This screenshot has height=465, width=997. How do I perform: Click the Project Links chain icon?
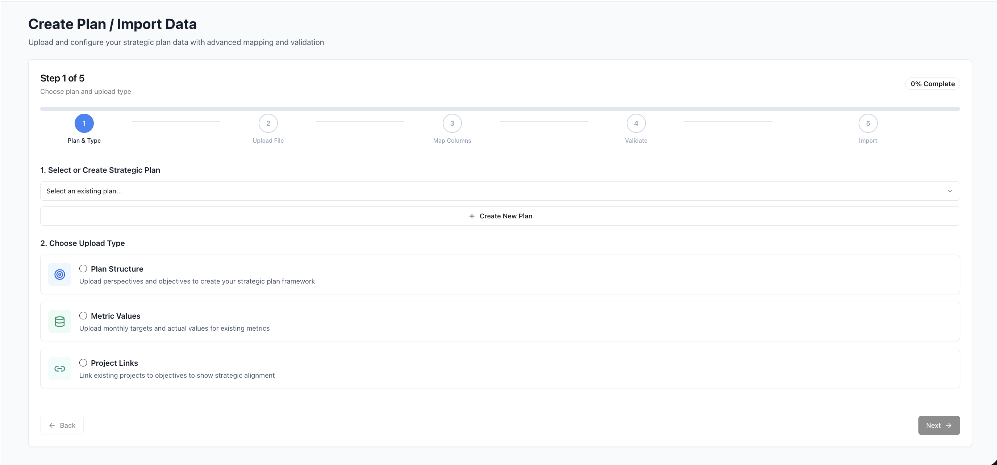tap(59, 368)
